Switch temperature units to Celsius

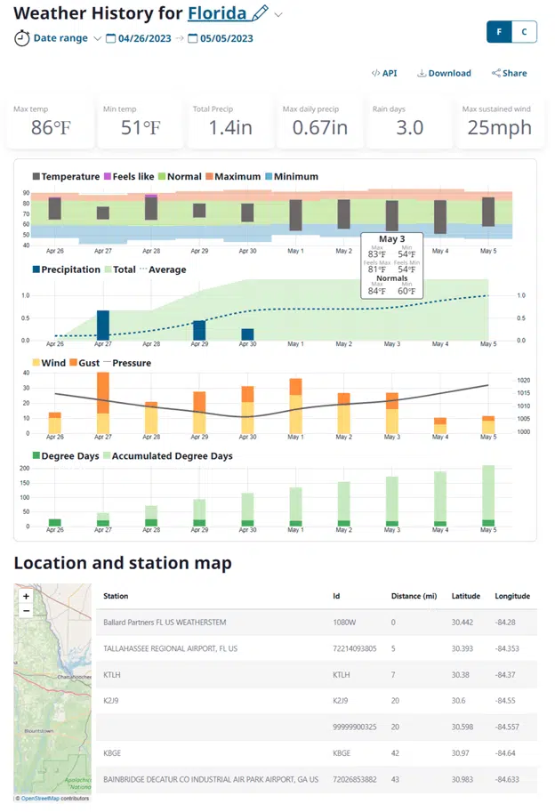(524, 32)
